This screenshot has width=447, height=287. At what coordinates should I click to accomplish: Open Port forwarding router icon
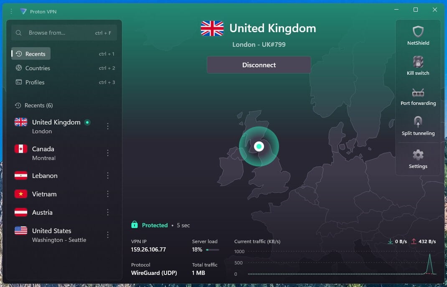(418, 93)
